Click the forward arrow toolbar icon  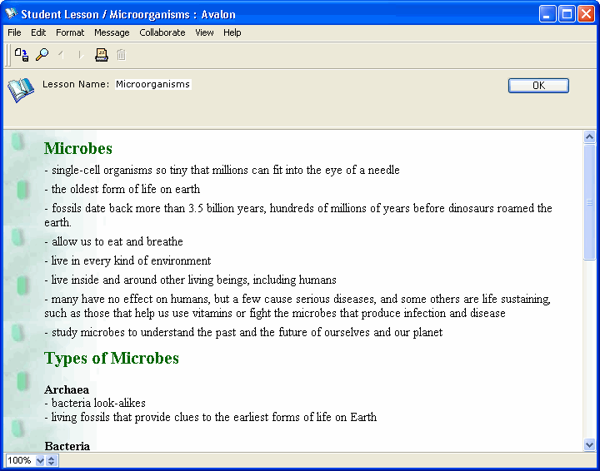pyautogui.click(x=81, y=55)
